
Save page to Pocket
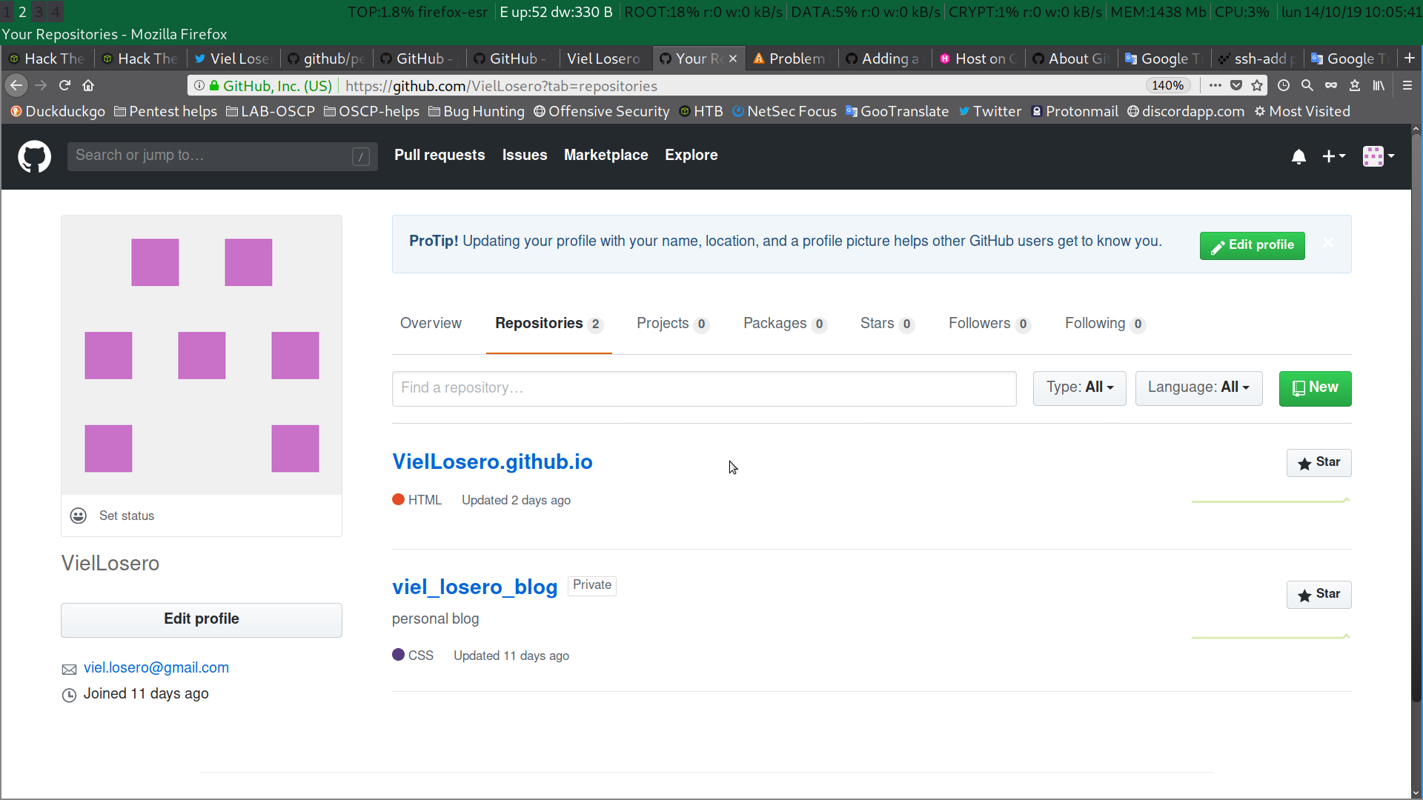click(1236, 86)
